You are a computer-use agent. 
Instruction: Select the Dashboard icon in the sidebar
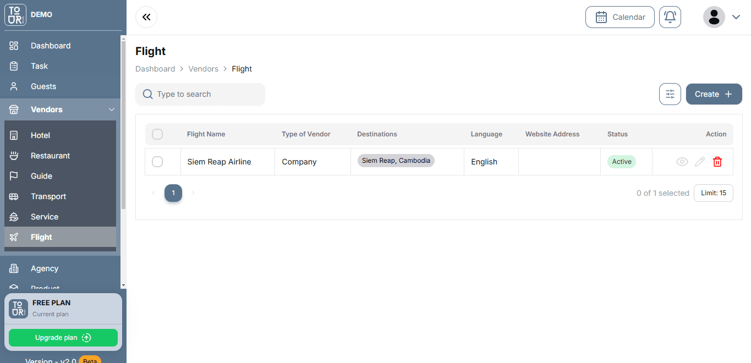tap(15, 45)
